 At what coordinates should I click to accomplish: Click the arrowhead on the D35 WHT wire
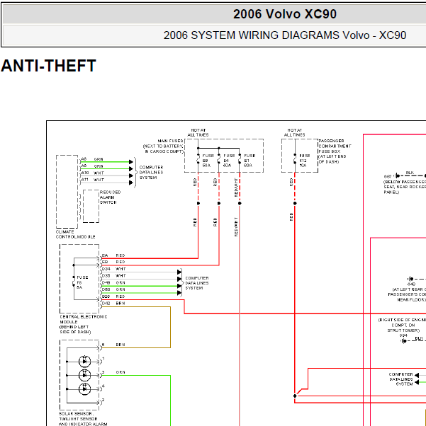[x=179, y=279]
